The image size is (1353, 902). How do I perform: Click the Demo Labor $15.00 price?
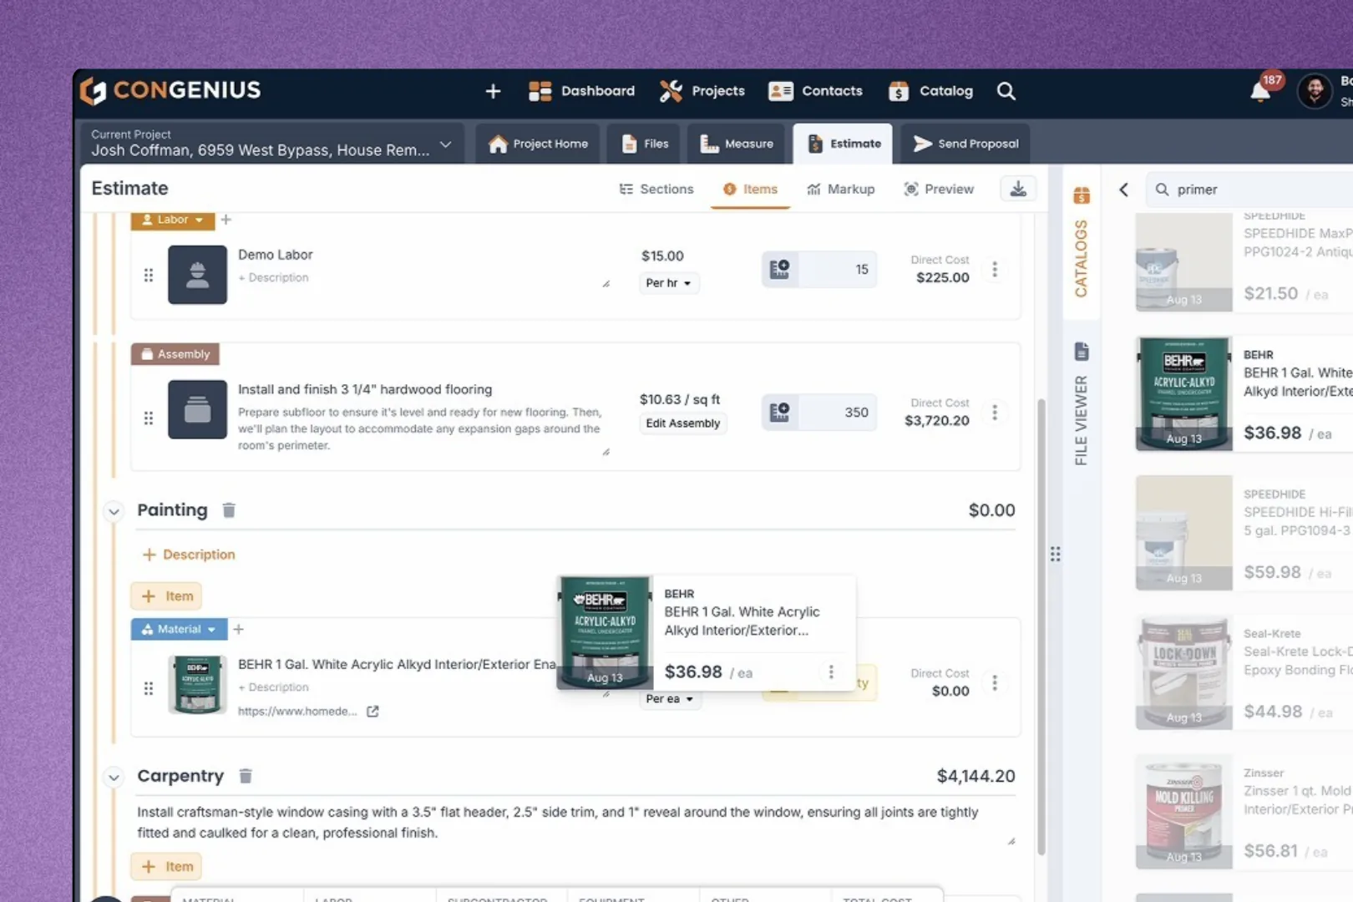[x=662, y=256]
